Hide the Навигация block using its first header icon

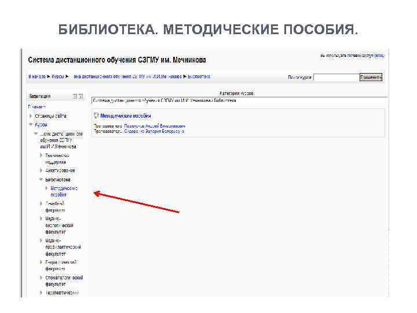point(75,96)
